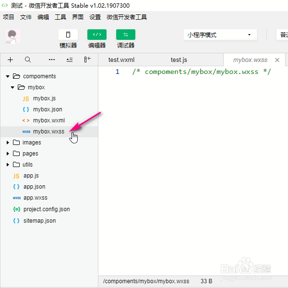Click the file path in status bar
Viewport: 288px width, 288px height.
point(146,281)
